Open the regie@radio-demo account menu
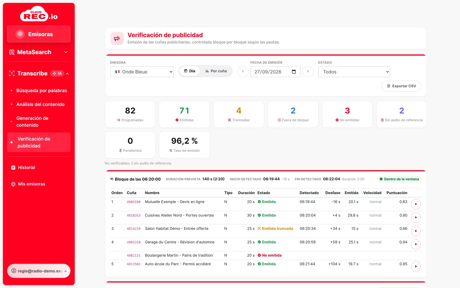 tap(39, 271)
